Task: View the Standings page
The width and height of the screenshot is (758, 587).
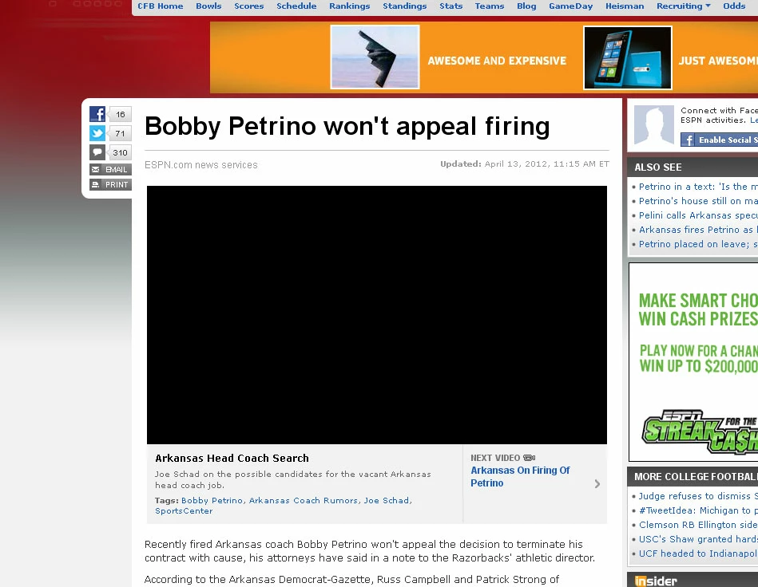Action: 405,6
